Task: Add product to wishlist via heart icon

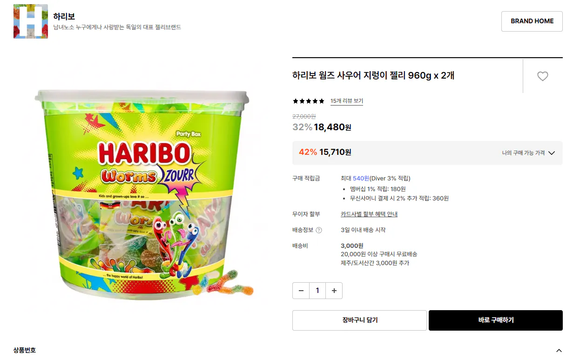Action: [543, 76]
